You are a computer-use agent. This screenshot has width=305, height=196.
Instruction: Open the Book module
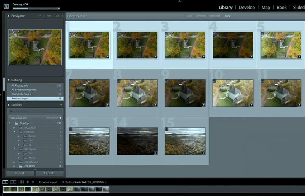coord(282,8)
